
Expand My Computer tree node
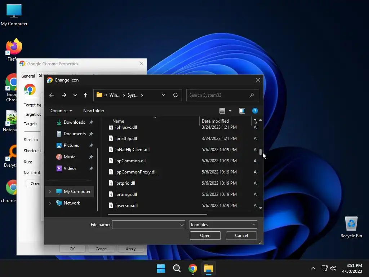coord(50,192)
